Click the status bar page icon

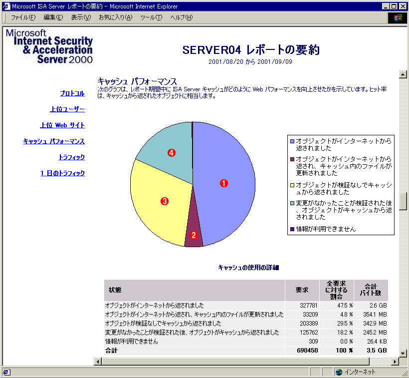click(x=6, y=372)
